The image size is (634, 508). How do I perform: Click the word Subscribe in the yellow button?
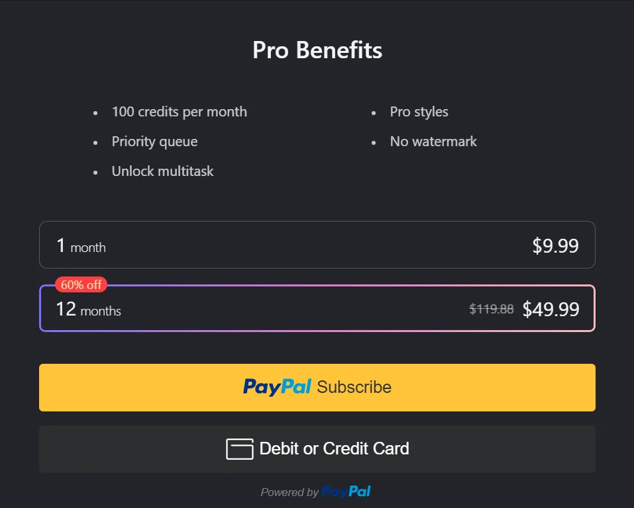tap(354, 387)
